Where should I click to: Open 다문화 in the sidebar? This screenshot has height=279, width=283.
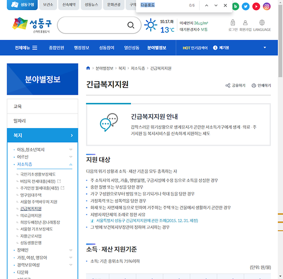tap(23, 272)
